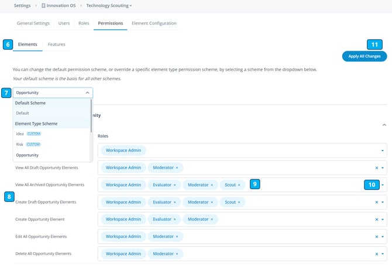The image size is (392, 265).
Task: Select Risk element type scheme
Action: [x=20, y=144]
